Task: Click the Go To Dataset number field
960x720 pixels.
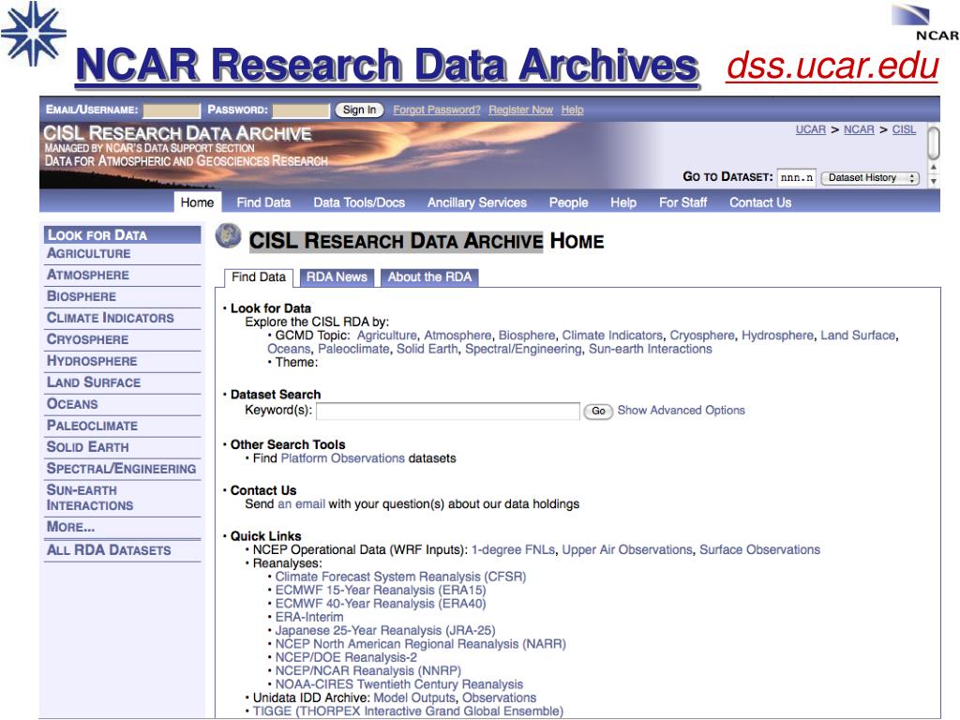Action: point(796,177)
